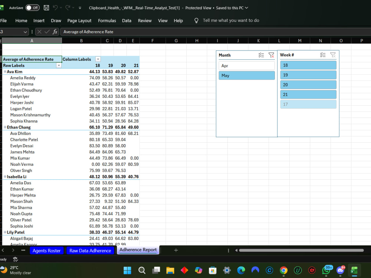This screenshot has height=278, width=371.
Task: Select week 20 slicer button
Action: point(308,85)
